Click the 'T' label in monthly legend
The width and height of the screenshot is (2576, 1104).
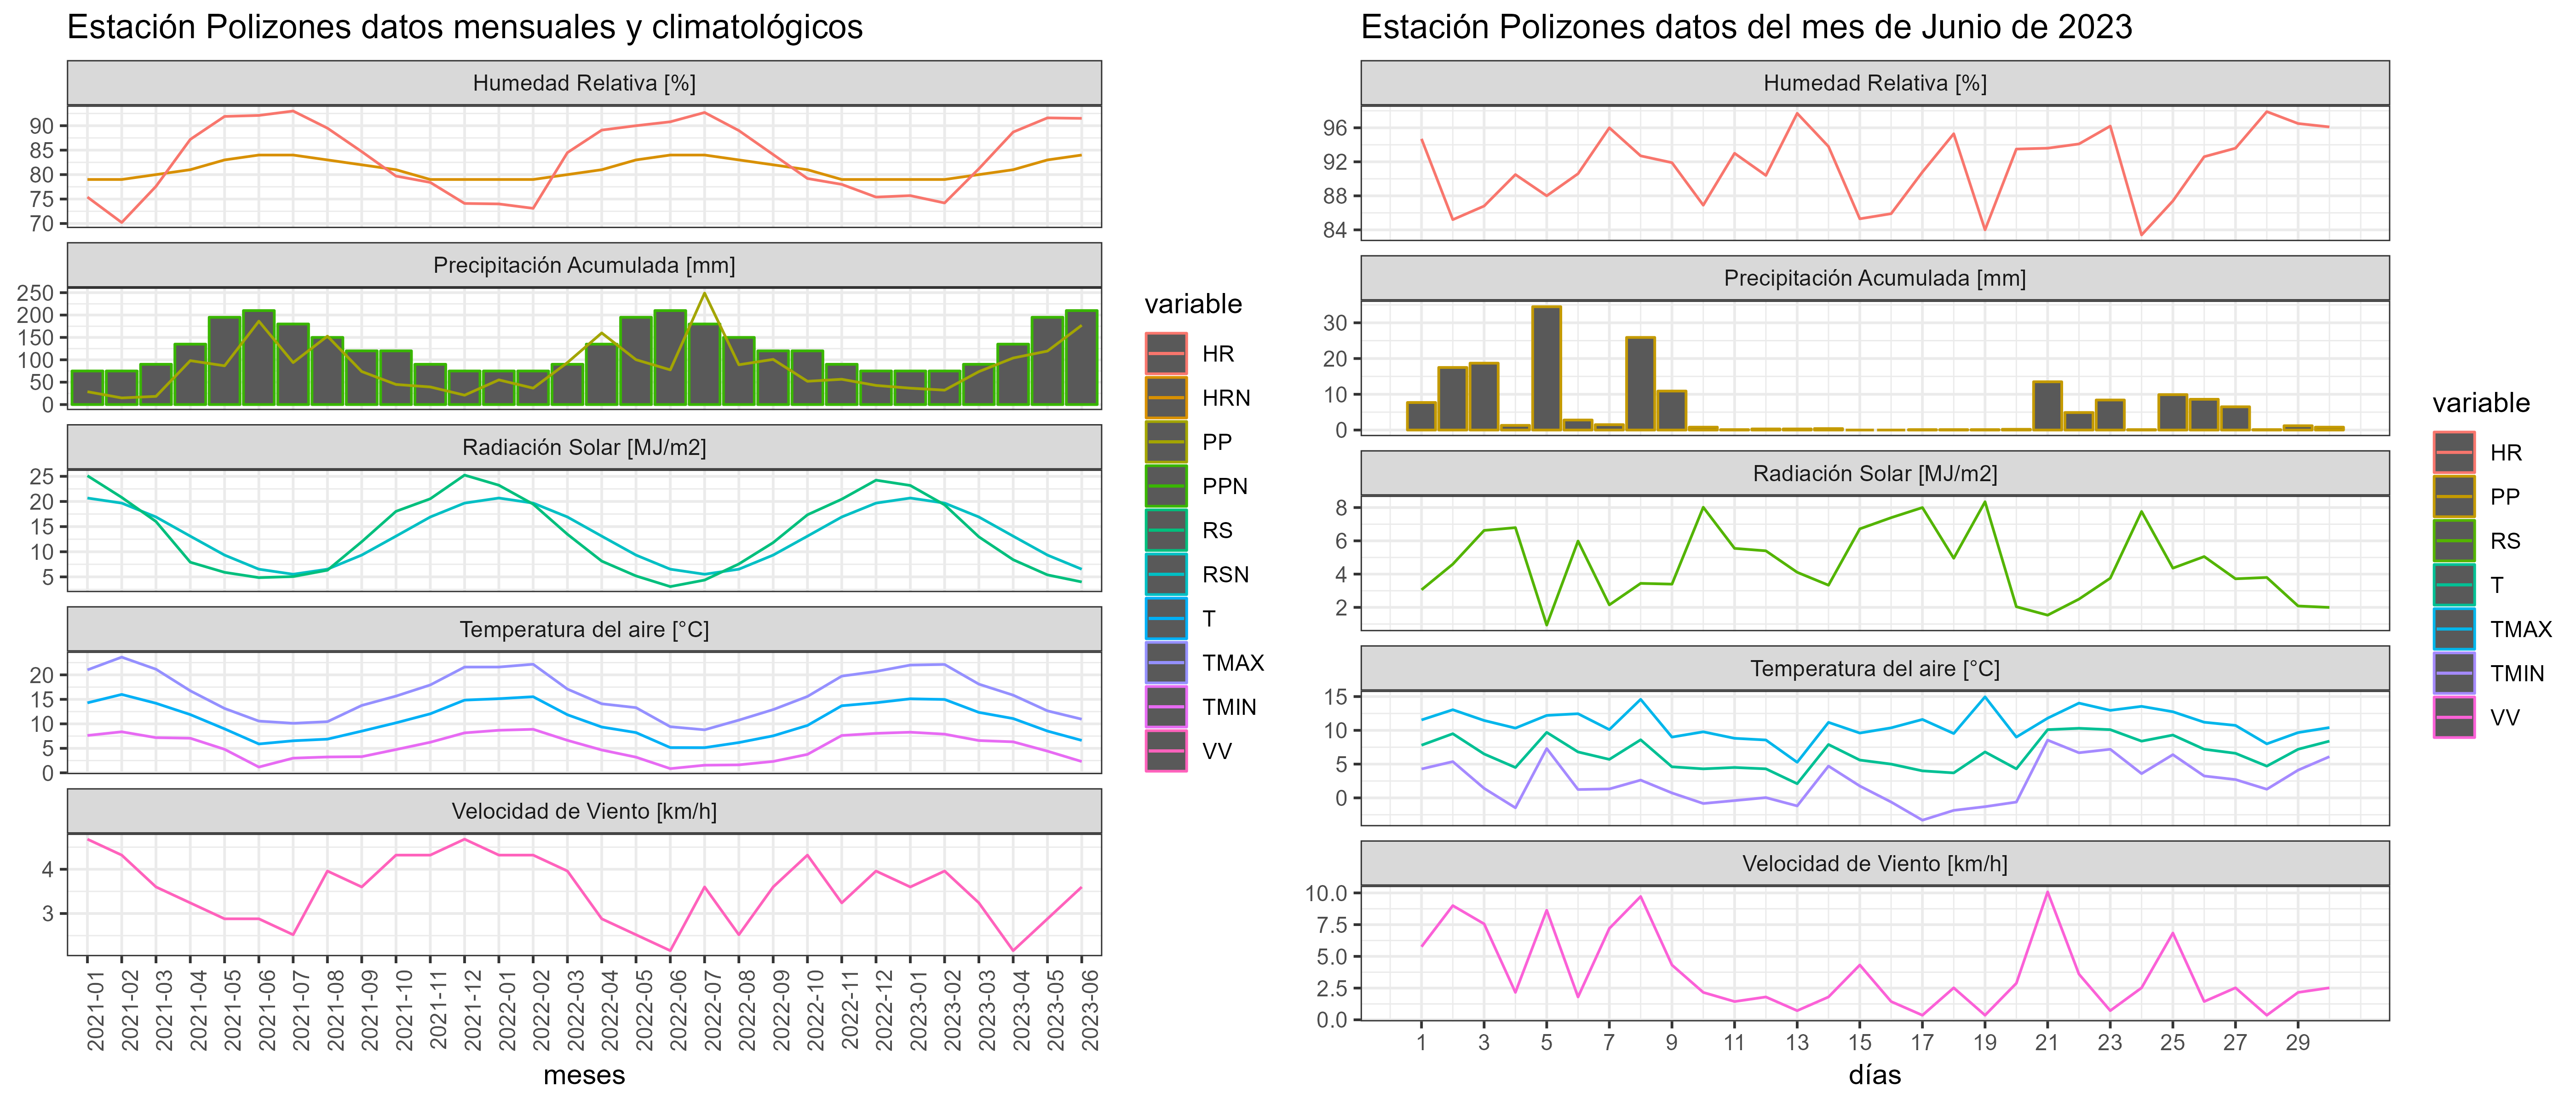pos(1209,619)
